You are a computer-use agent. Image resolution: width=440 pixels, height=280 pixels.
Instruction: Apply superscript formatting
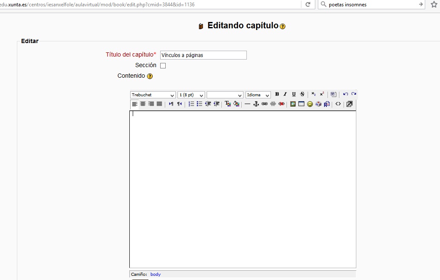(x=322, y=94)
